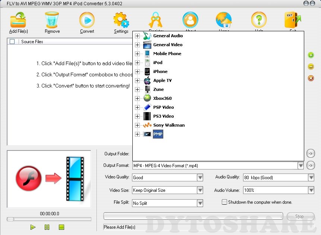The height and width of the screenshot is (235, 321).
Task: Select the Mobile Phone category label
Action: click(x=167, y=54)
